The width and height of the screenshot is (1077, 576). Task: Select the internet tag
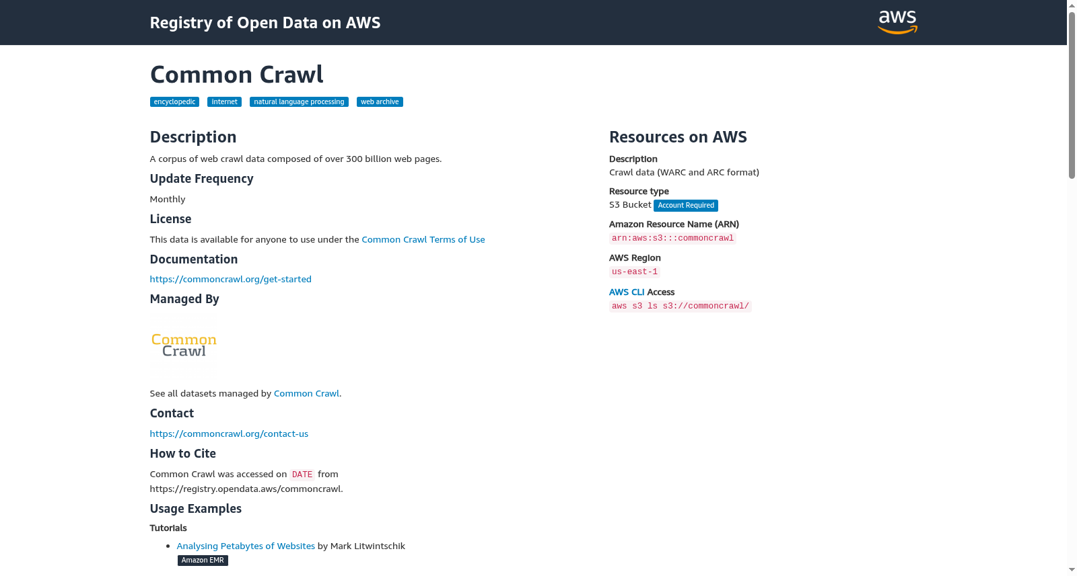coord(224,102)
